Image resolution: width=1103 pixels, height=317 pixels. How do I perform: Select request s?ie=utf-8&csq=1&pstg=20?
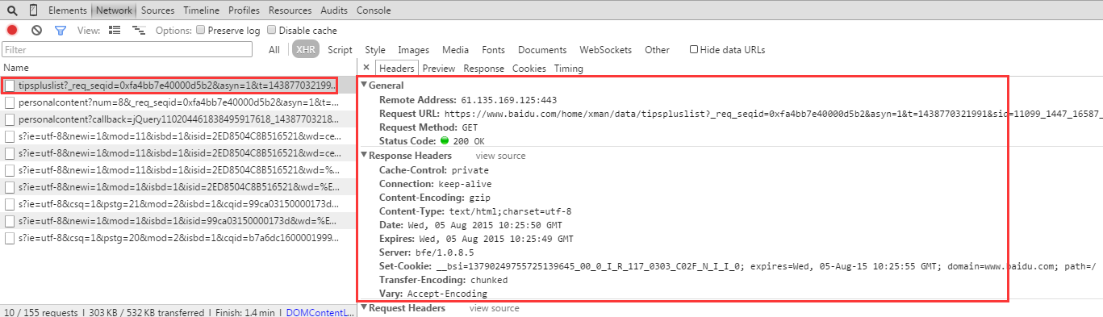pos(178,238)
